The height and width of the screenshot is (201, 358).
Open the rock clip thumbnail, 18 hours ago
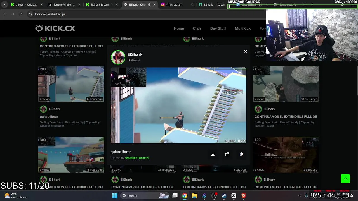coord(286,84)
